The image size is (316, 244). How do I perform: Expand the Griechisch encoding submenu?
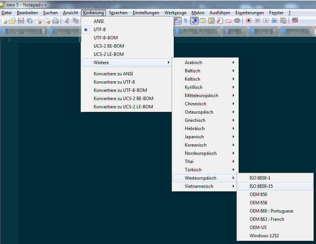(205, 120)
